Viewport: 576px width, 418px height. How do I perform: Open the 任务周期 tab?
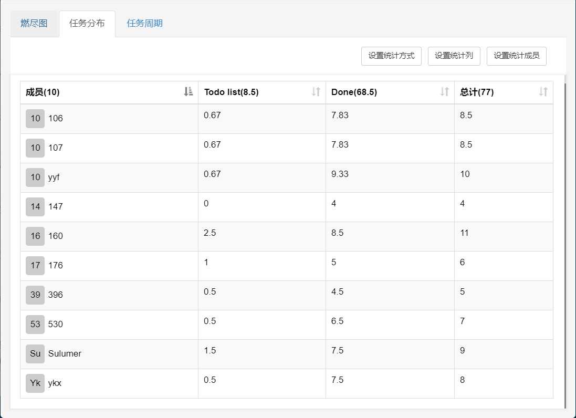tap(144, 24)
